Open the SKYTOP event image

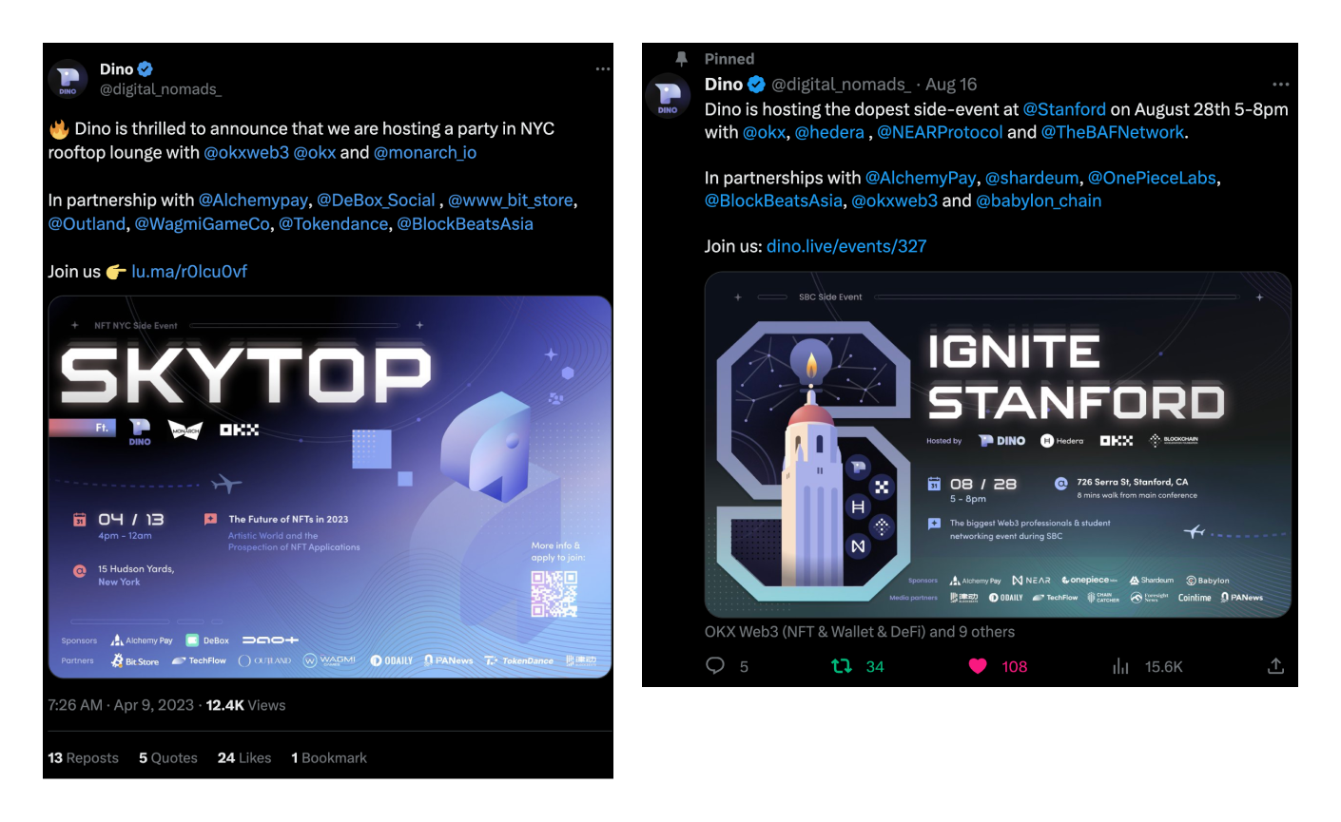(x=330, y=487)
